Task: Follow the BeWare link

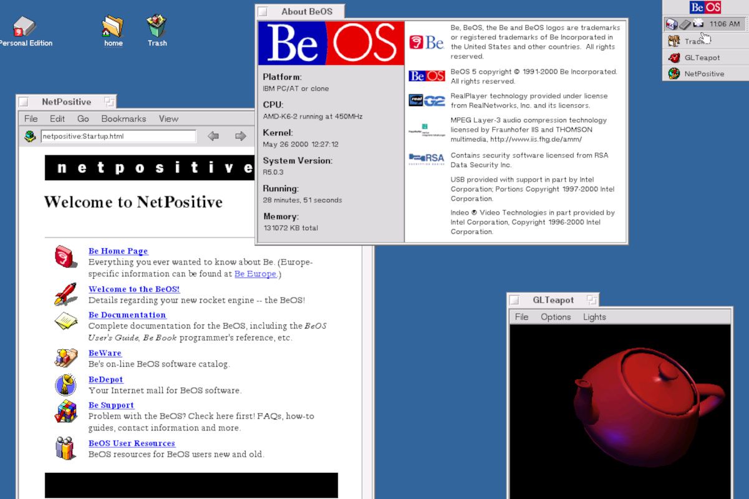Action: click(x=105, y=353)
